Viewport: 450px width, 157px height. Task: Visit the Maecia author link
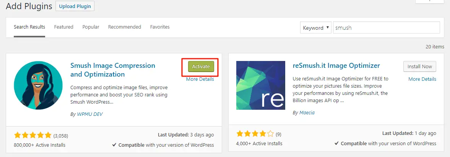307,113
